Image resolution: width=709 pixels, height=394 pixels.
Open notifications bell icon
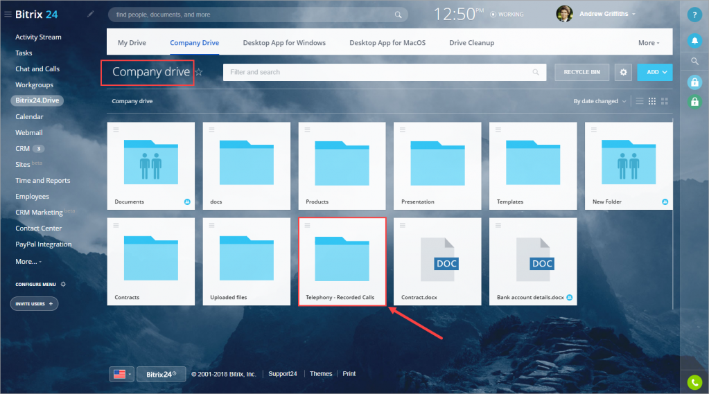click(x=694, y=41)
